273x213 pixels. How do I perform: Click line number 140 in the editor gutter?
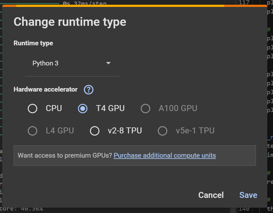[x=244, y=209]
